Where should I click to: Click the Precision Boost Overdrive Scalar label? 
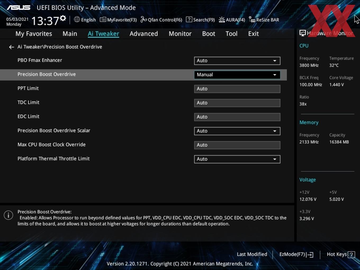tap(54, 130)
